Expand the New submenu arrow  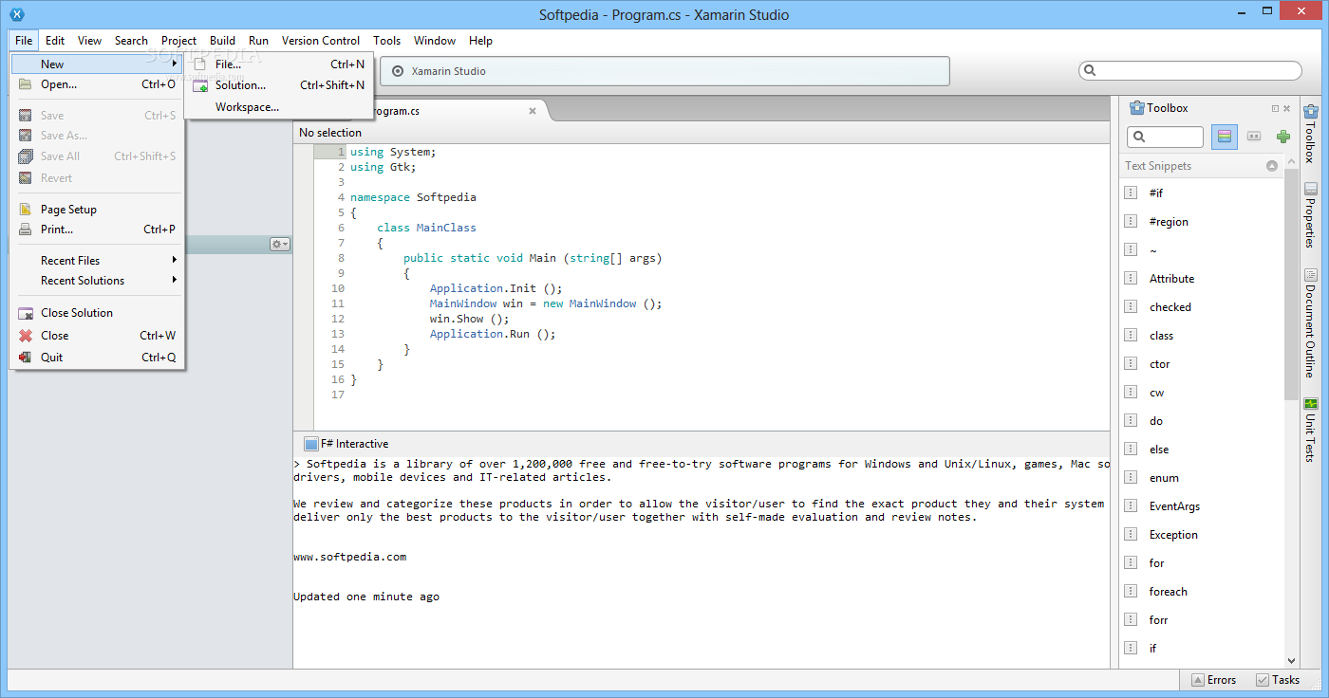pos(175,64)
